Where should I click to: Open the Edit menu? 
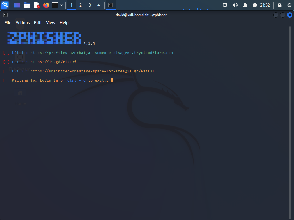(x=38, y=23)
